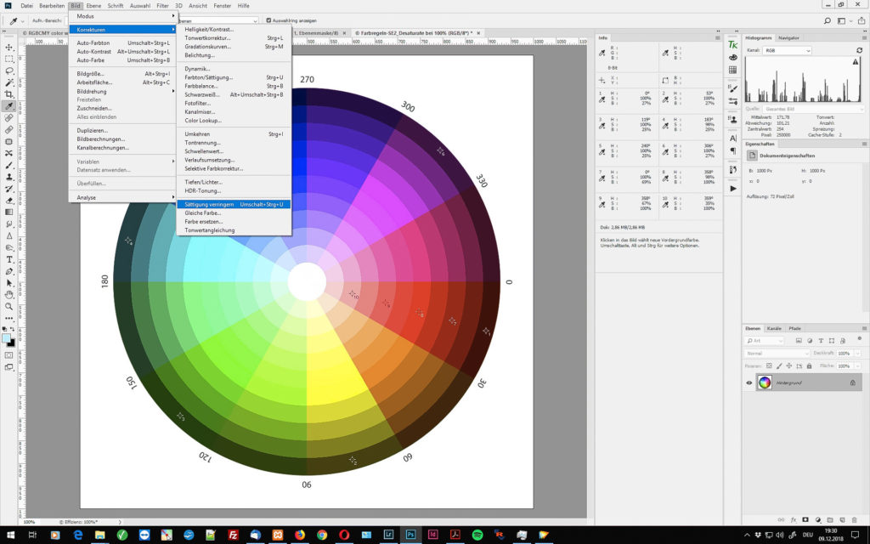Open the Info panel flyout menu
The width and height of the screenshot is (870, 544).
[x=717, y=37]
